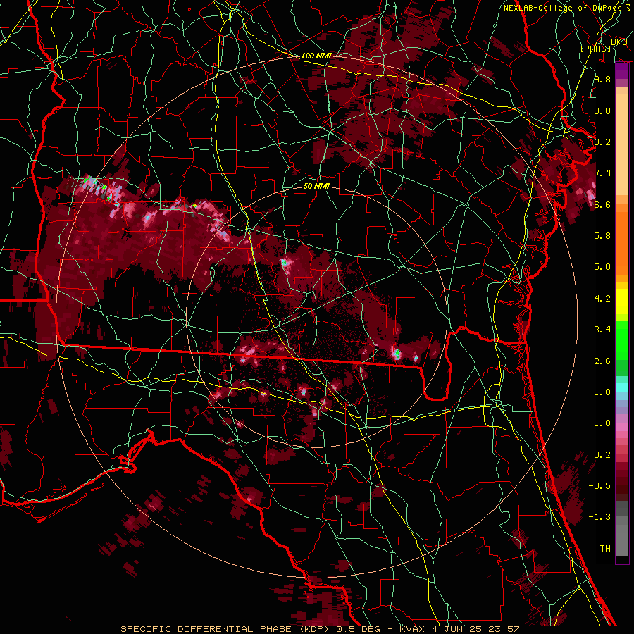The height and width of the screenshot is (634, 634).
Task: Click the 3.4 legend value
Action: tap(602, 330)
